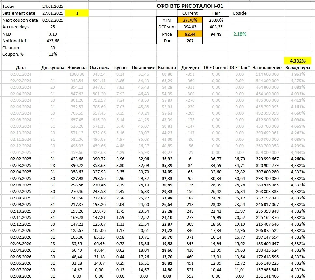Image resolution: width=315 pixels, height=280 pixels.
Task: Select the orange YTM cell 27,70%
Action: pos(190,20)
